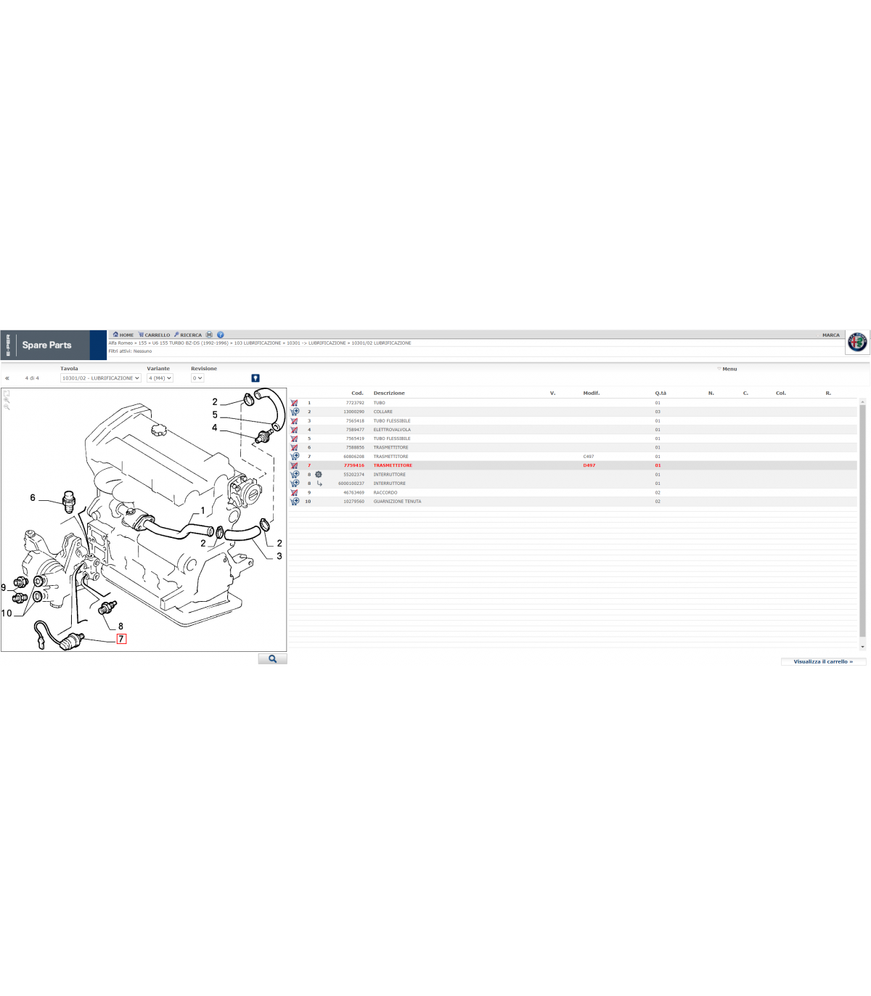
Task: Open the RICERCA search menu
Action: pyautogui.click(x=188, y=335)
